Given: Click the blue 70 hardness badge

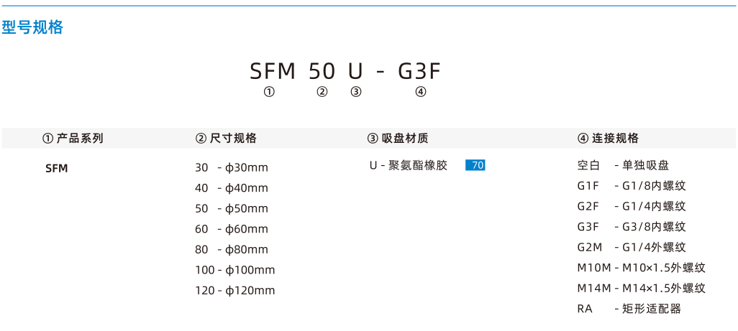Looking at the screenshot, I should [x=475, y=165].
